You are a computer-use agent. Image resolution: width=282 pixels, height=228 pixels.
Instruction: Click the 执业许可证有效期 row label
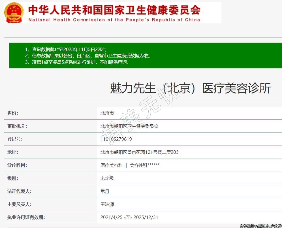click(x=26, y=218)
